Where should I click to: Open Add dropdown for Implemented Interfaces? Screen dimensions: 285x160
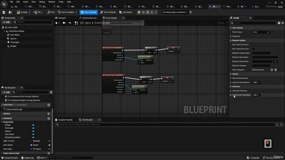point(256,95)
